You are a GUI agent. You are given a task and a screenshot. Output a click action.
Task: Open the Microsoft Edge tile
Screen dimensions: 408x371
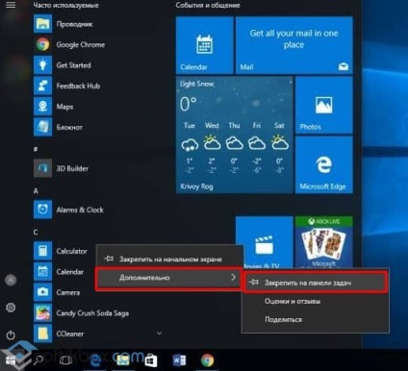tap(324, 164)
